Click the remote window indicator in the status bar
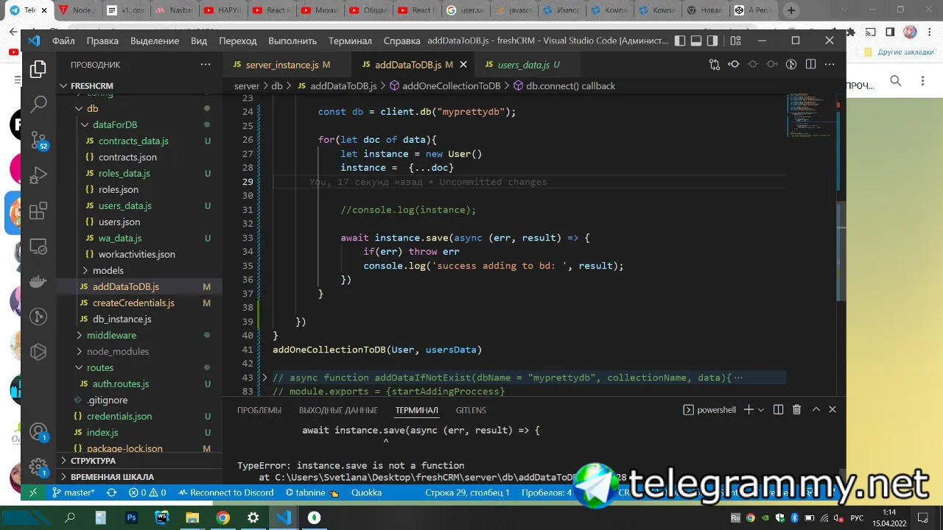The width and height of the screenshot is (943, 530). tap(33, 492)
